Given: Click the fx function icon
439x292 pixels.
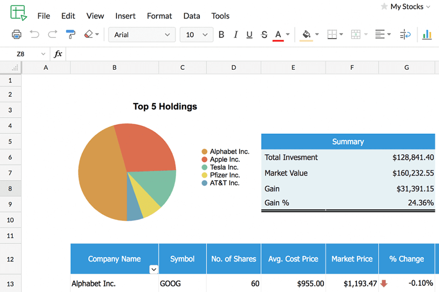Looking at the screenshot, I should tap(58, 54).
